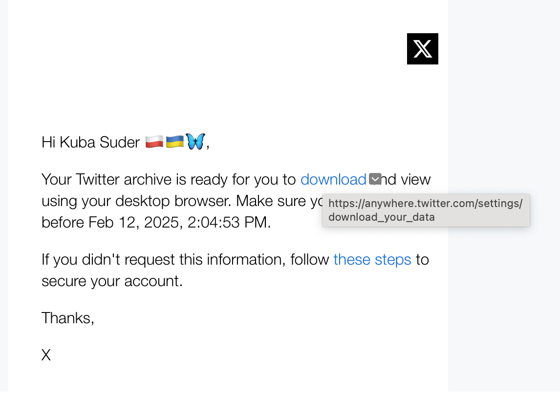The width and height of the screenshot is (560, 416).
Task: Open the "these steps" link
Action: pos(372,259)
